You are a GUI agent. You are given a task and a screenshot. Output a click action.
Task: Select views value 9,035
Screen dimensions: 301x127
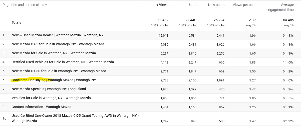tap(164, 45)
